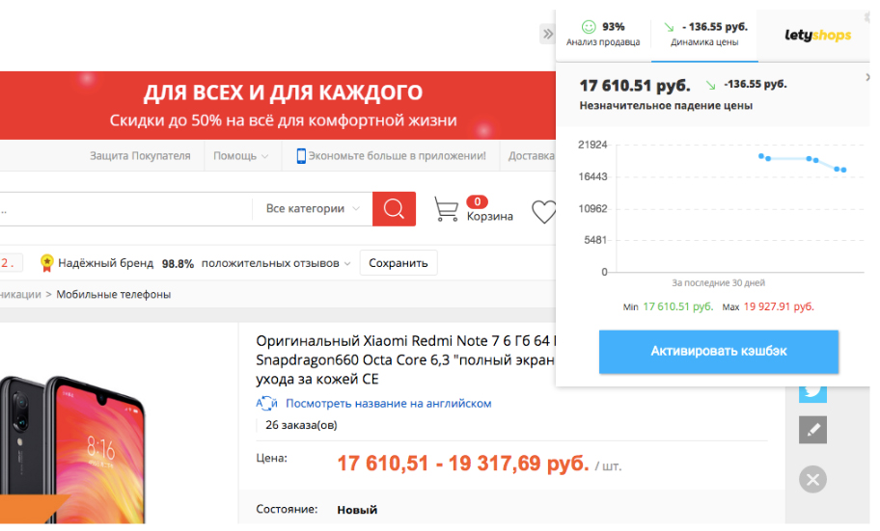
Task: Click the letyshops logo
Action: [817, 35]
